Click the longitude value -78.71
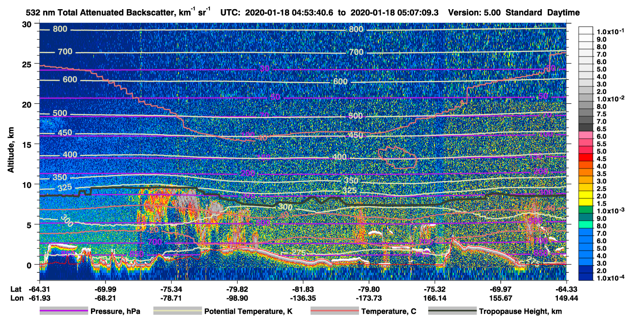 click(171, 298)
